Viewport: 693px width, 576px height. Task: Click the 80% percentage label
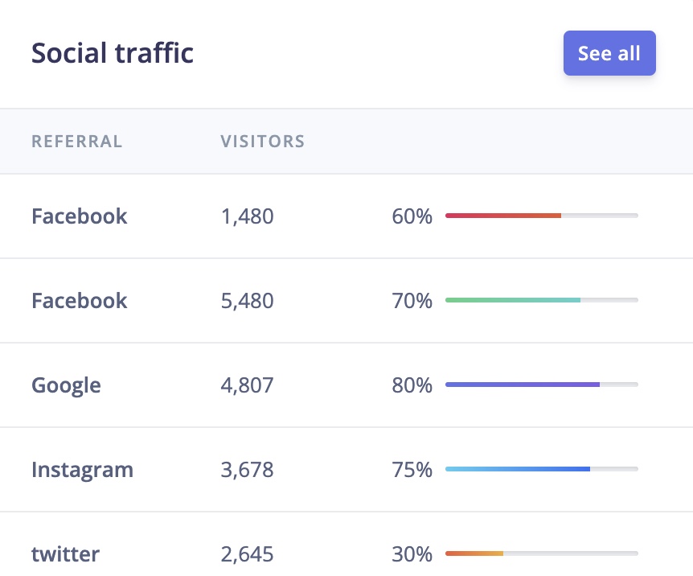click(x=412, y=385)
